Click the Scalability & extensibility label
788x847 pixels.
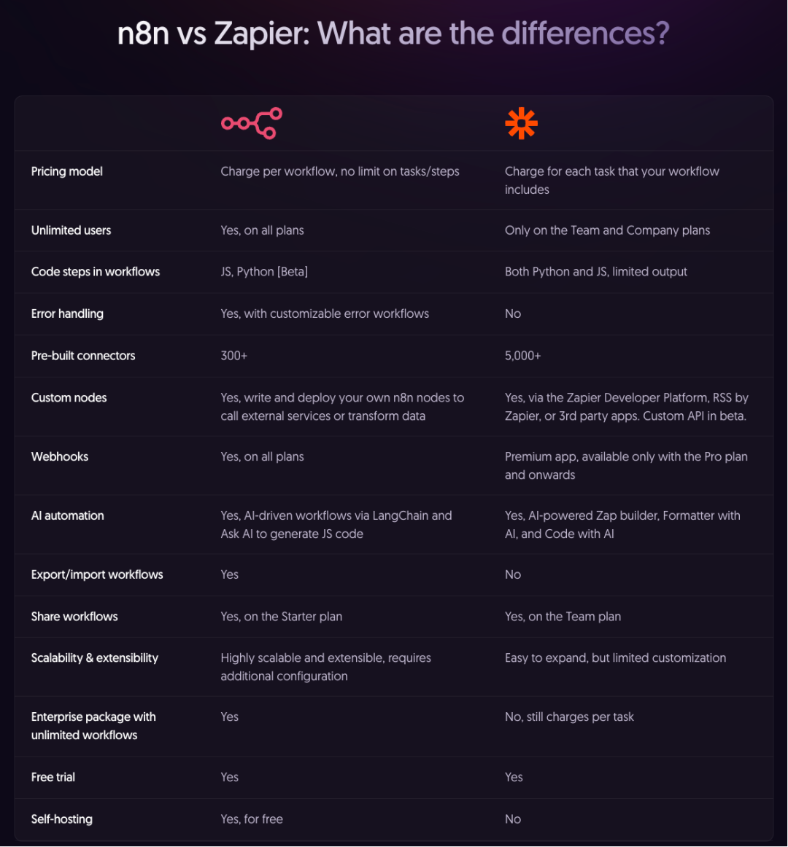(x=94, y=658)
